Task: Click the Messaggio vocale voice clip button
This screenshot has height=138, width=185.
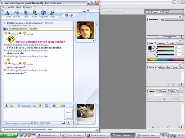Action: pos(27,106)
